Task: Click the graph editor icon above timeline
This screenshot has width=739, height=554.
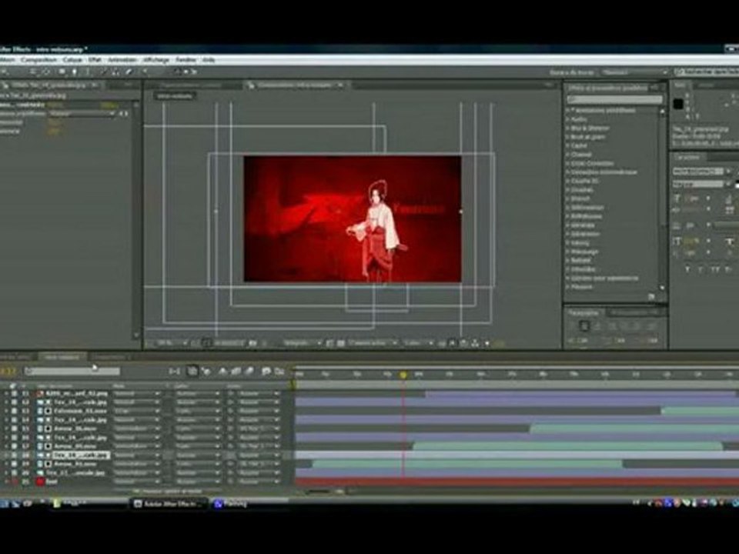Action: (x=279, y=372)
